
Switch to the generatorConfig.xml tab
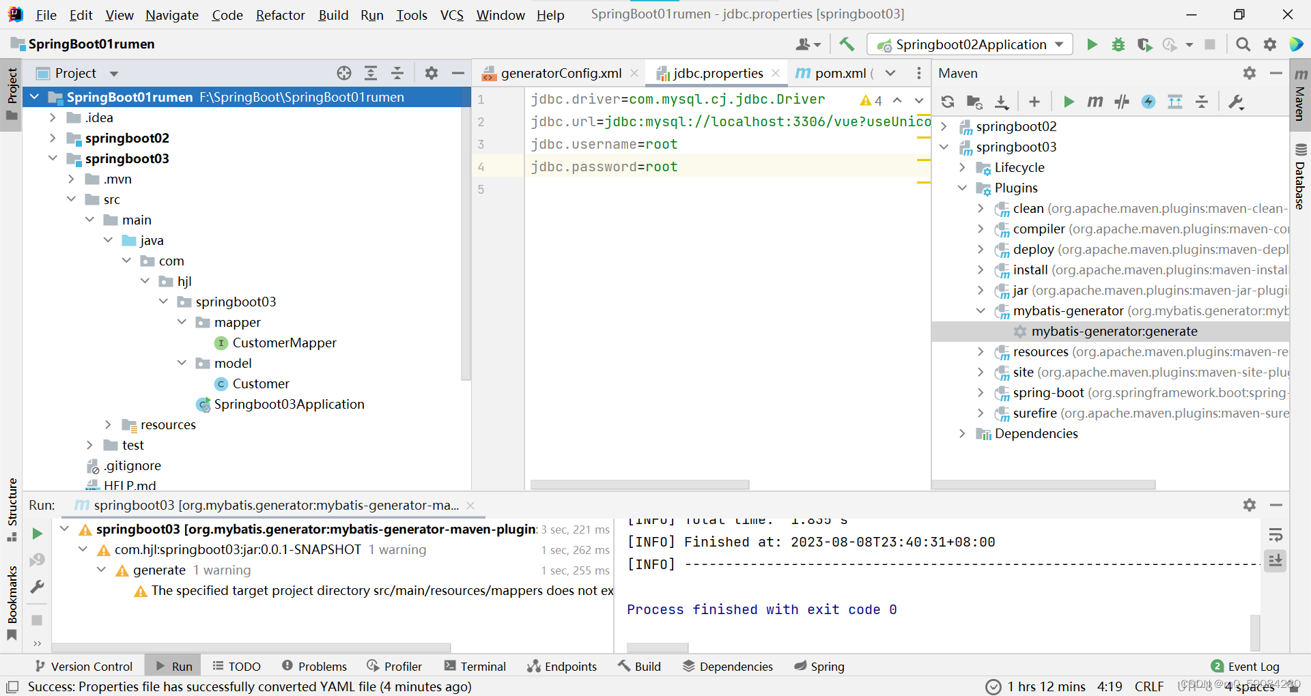click(560, 72)
